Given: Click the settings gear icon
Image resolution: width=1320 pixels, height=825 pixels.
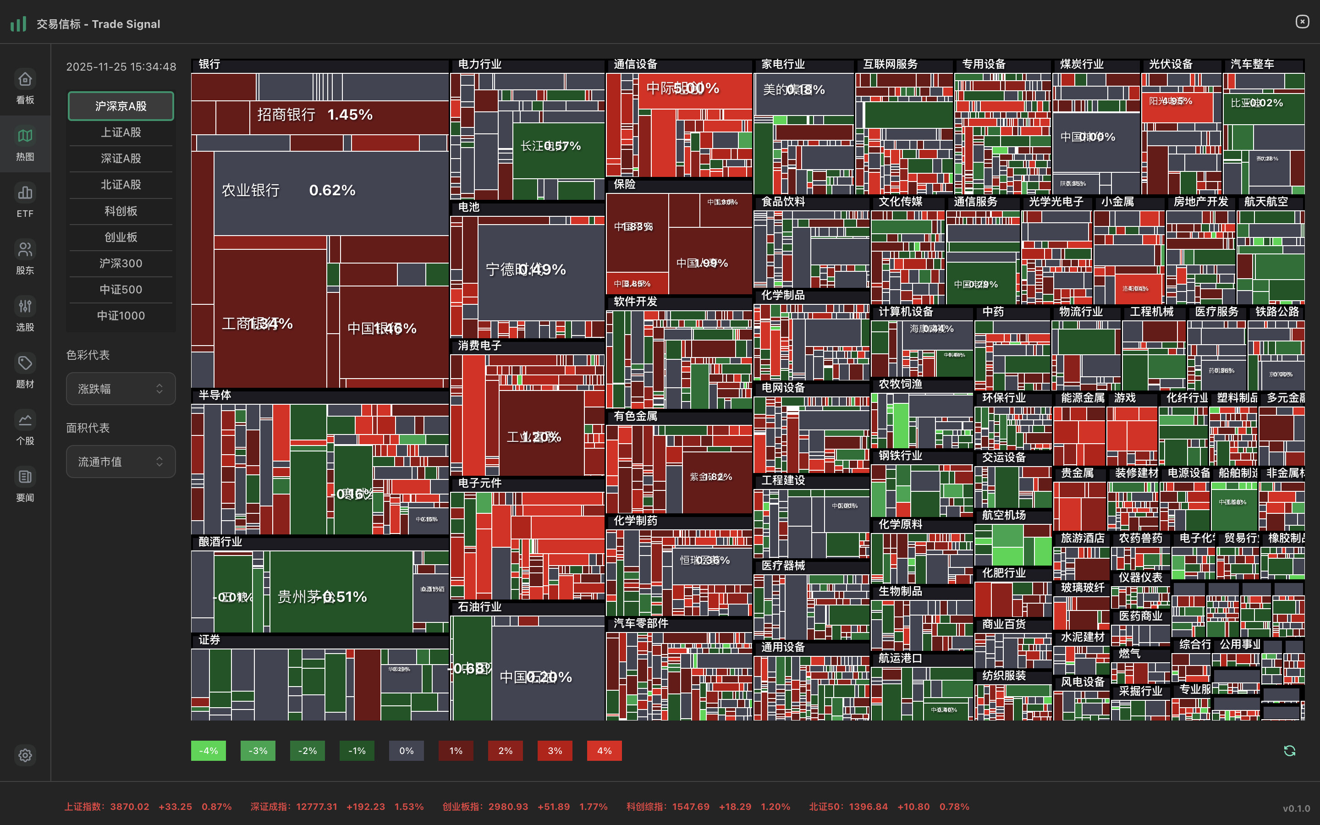Looking at the screenshot, I should 25,755.
